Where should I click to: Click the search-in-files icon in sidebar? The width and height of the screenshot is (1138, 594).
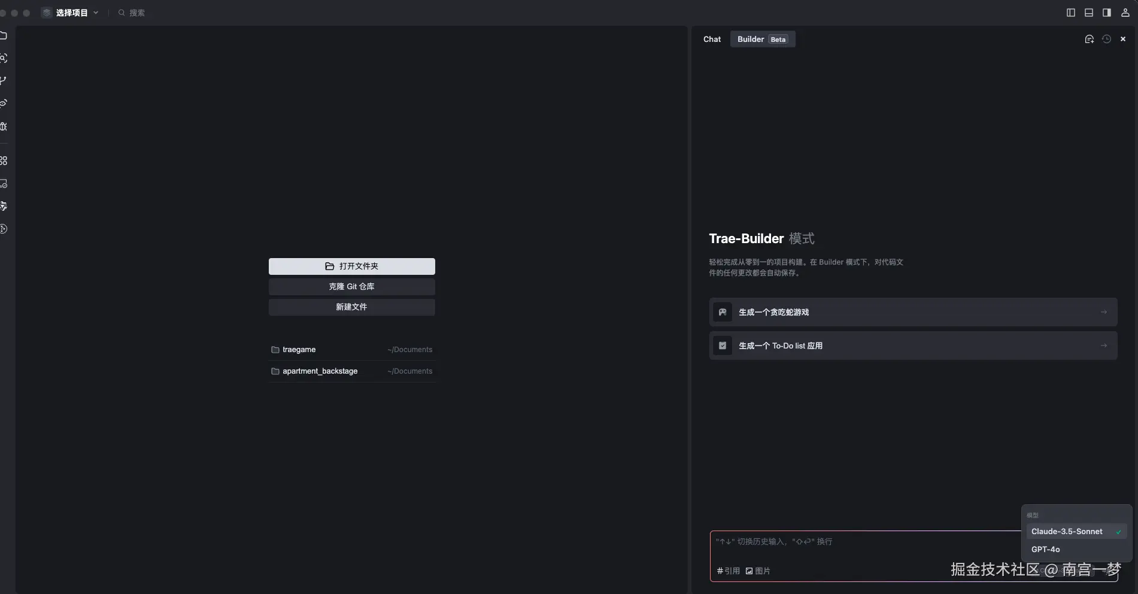(4, 58)
